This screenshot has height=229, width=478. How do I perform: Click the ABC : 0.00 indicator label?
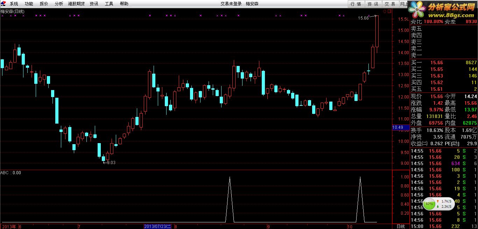point(11,172)
